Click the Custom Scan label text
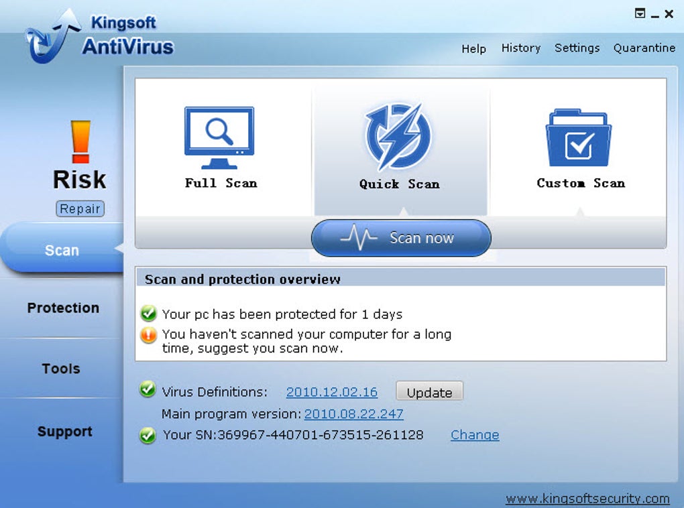This screenshot has width=684, height=508. click(x=581, y=183)
